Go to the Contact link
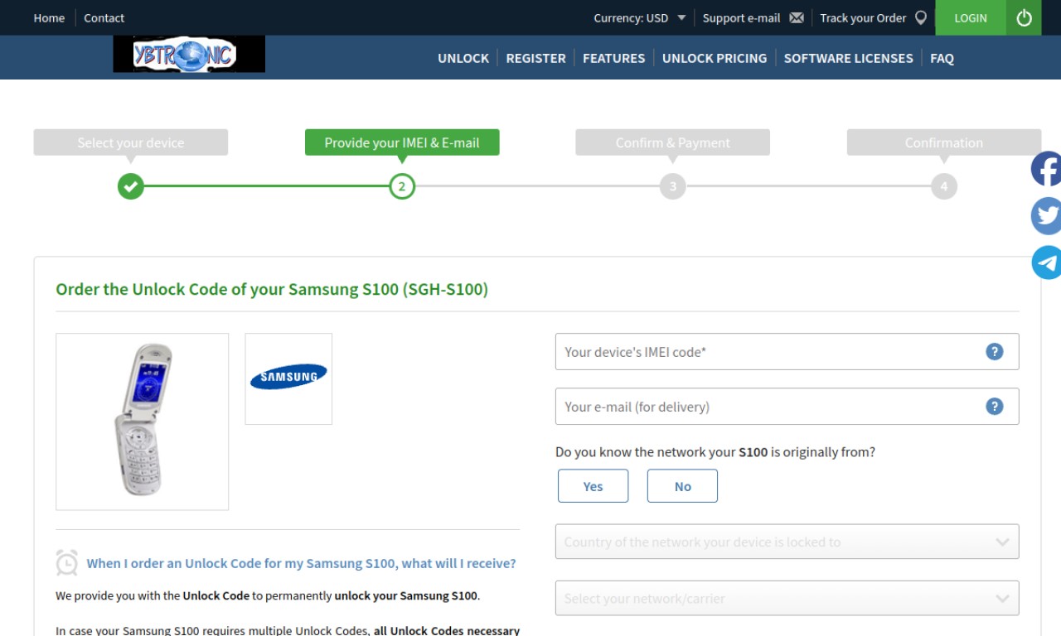Viewport: 1061px width, 636px height. 104,17
